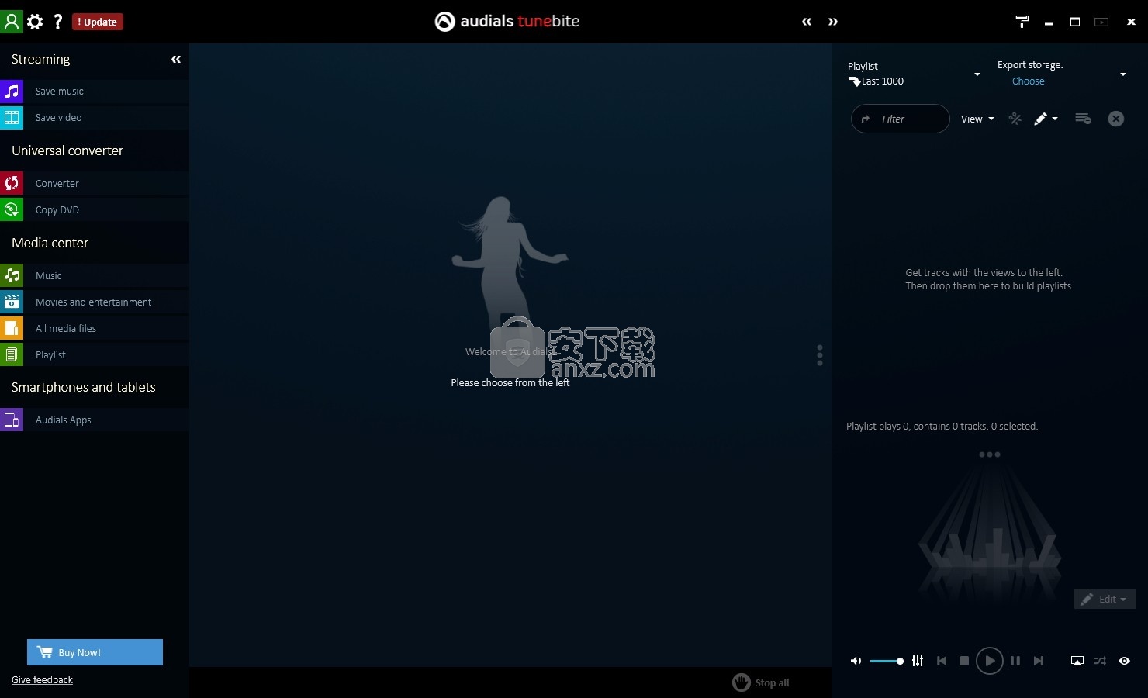Skip to previous track
Image resolution: width=1148 pixels, height=698 pixels.
pos(942,661)
